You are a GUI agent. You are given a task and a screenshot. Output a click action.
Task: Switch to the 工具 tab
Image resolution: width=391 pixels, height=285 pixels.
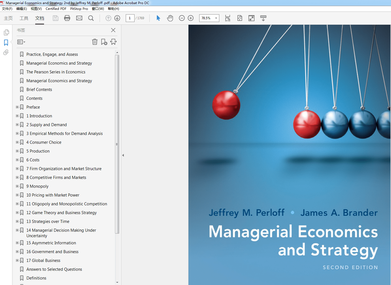pyautogui.click(x=24, y=18)
